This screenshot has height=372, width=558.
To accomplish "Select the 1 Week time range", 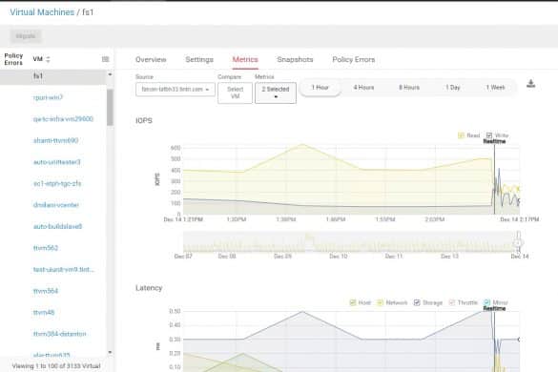I will tap(495, 88).
